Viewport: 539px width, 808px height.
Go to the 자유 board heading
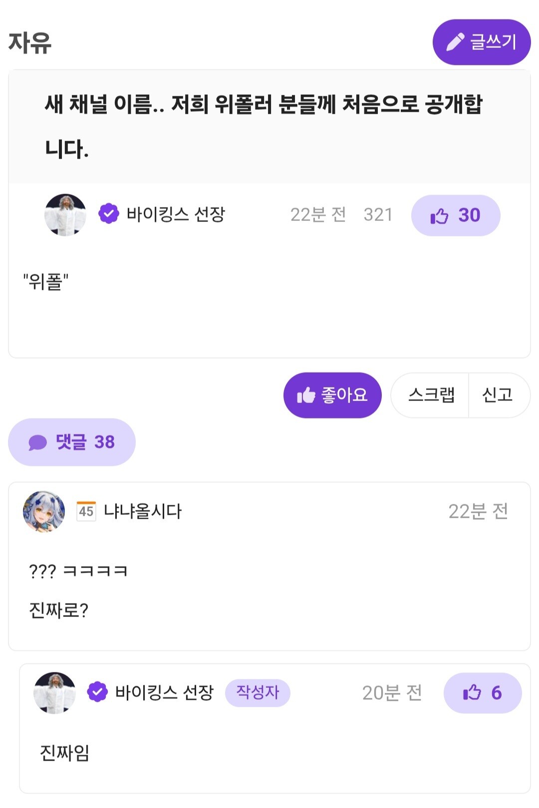30,43
